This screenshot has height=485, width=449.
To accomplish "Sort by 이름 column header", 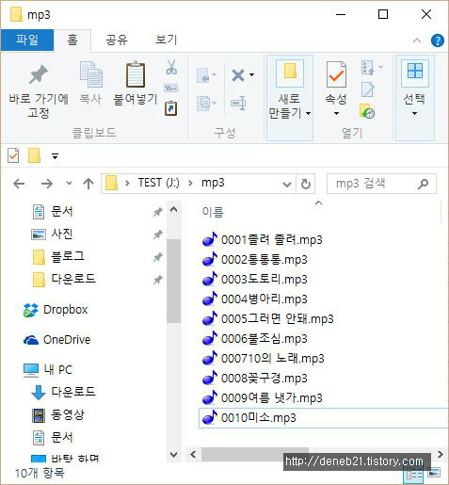I will 213,212.
